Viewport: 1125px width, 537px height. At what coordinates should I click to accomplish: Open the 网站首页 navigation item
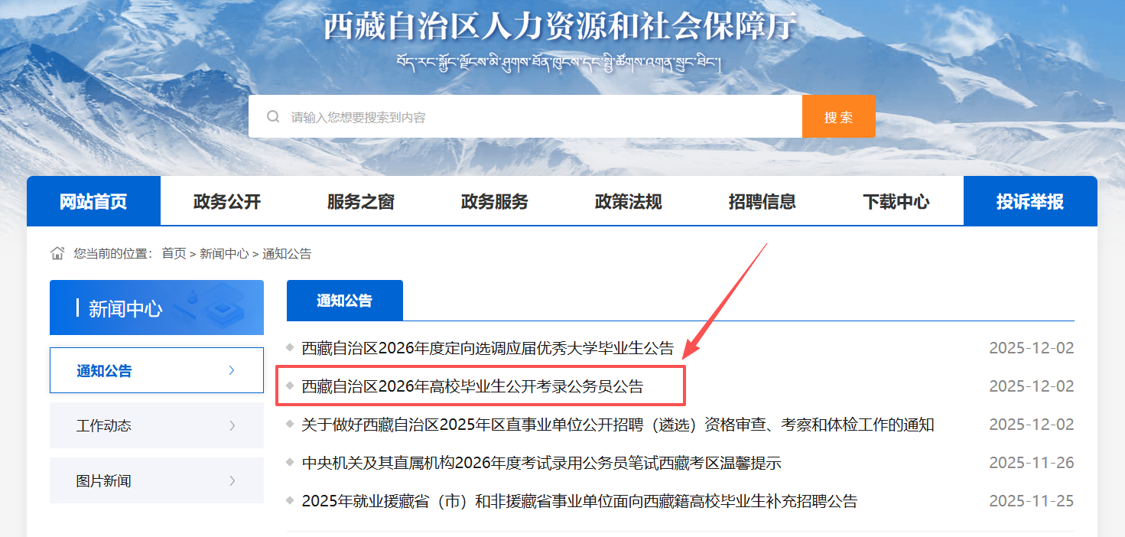tap(93, 202)
